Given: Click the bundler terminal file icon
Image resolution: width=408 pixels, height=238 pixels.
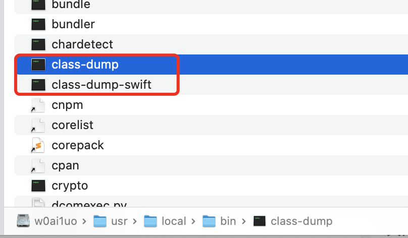Looking at the screenshot, I should click(x=38, y=24).
